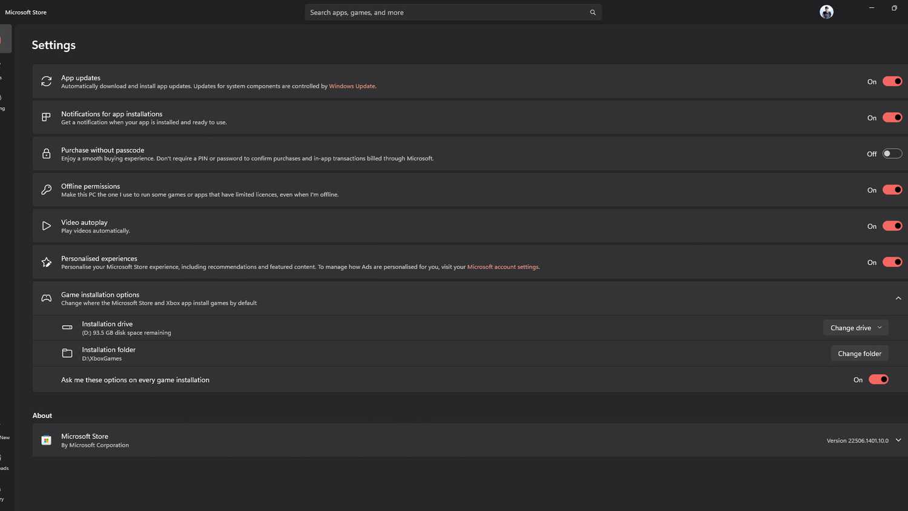Viewport: 908px width, 511px height.
Task: Click the Search apps, games, and more field
Action: click(453, 12)
